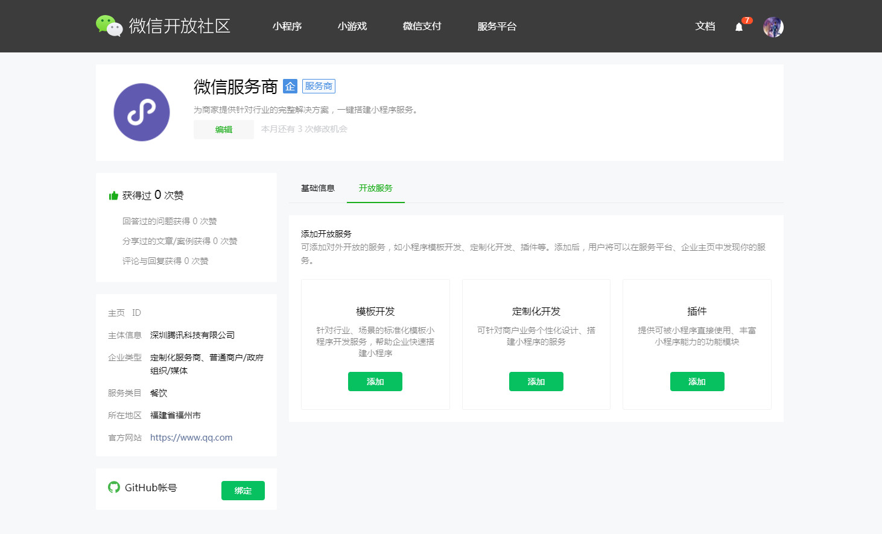
Task: Click the GitHub帐号 label
Action: [151, 488]
